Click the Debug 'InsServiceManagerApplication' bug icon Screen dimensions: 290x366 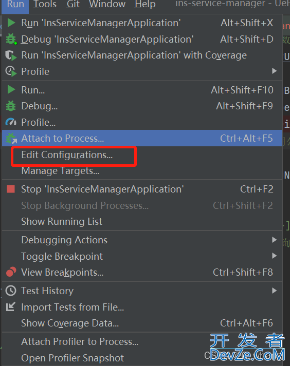11,39
